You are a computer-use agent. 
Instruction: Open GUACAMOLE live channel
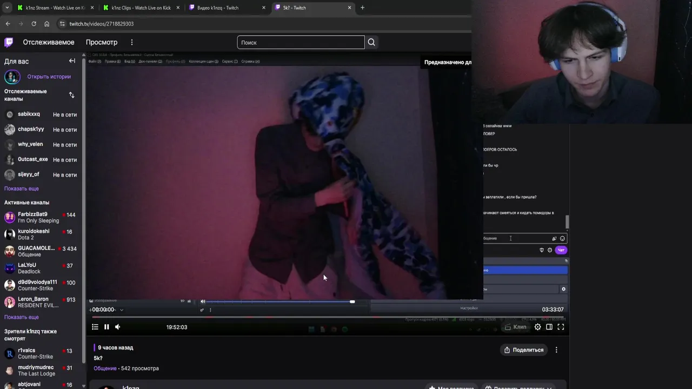tap(41, 251)
